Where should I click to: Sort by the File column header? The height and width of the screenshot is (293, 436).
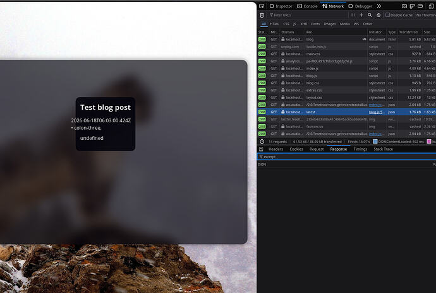pyautogui.click(x=336, y=32)
